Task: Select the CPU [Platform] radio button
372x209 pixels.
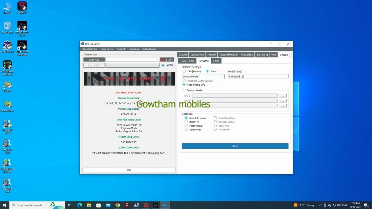Action: [184, 71]
